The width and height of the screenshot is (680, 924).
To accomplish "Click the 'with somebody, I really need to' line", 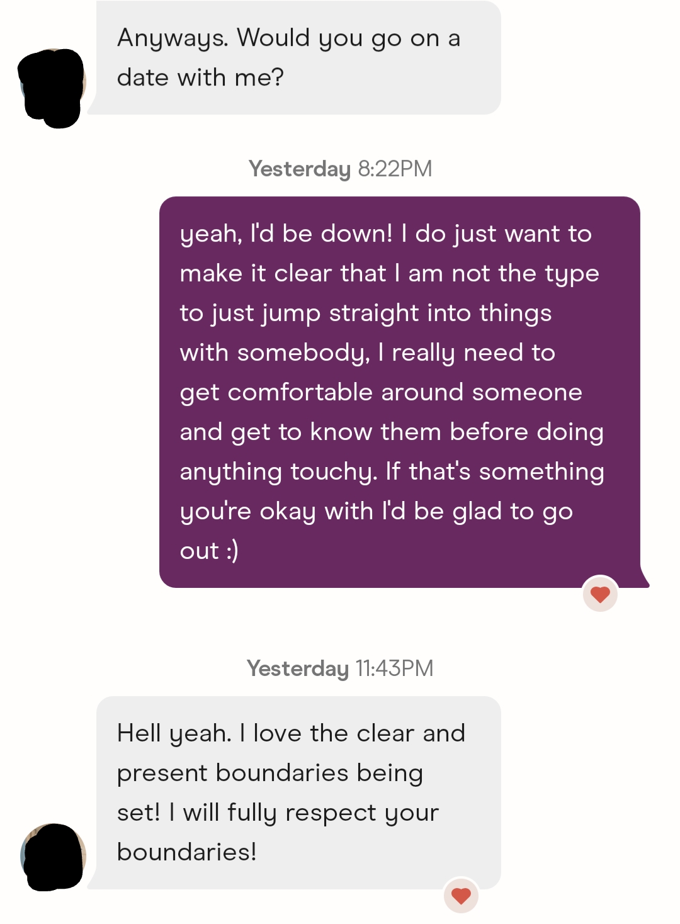I will (367, 352).
